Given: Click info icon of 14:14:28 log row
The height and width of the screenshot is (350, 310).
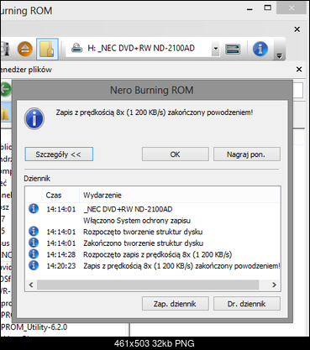Looking at the screenshot, I should (34, 254).
